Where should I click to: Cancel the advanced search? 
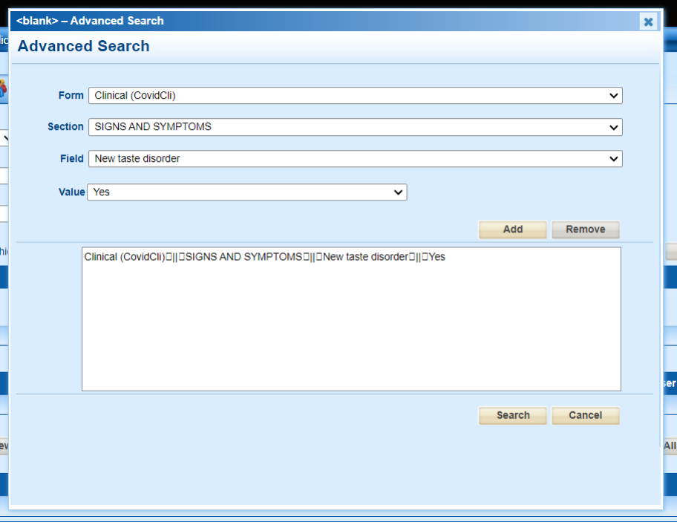[x=586, y=416]
